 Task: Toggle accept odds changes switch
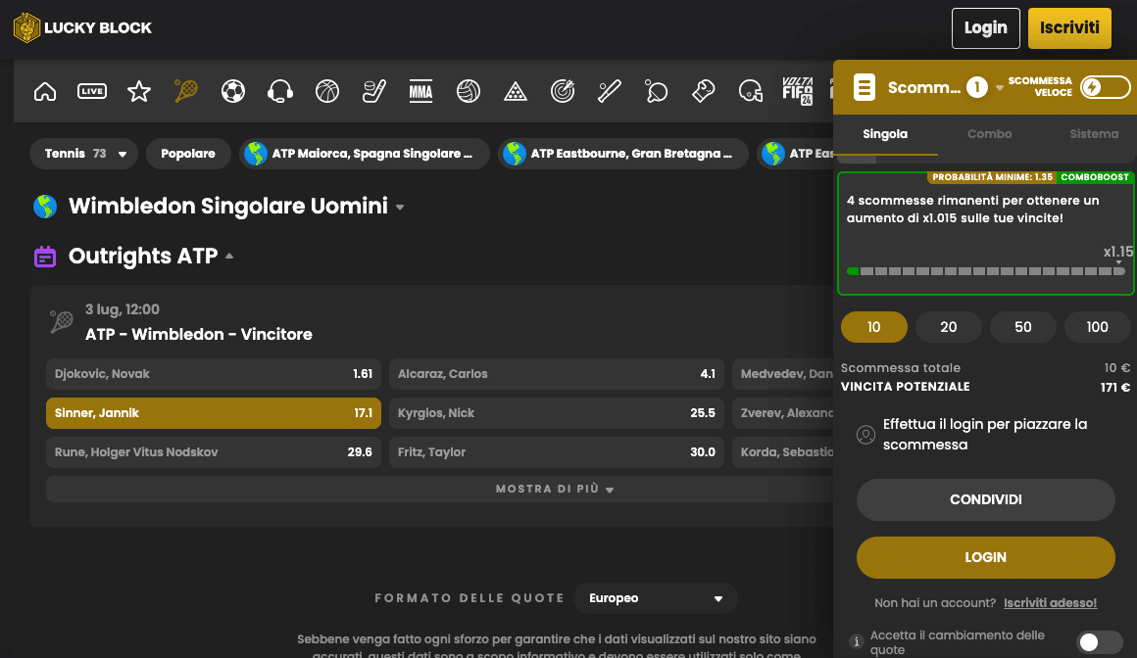pyautogui.click(x=1099, y=642)
